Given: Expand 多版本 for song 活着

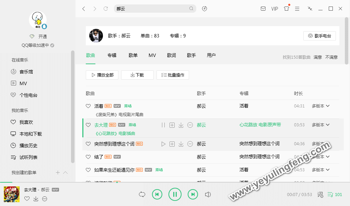Looking at the screenshot, I should [x=320, y=106].
